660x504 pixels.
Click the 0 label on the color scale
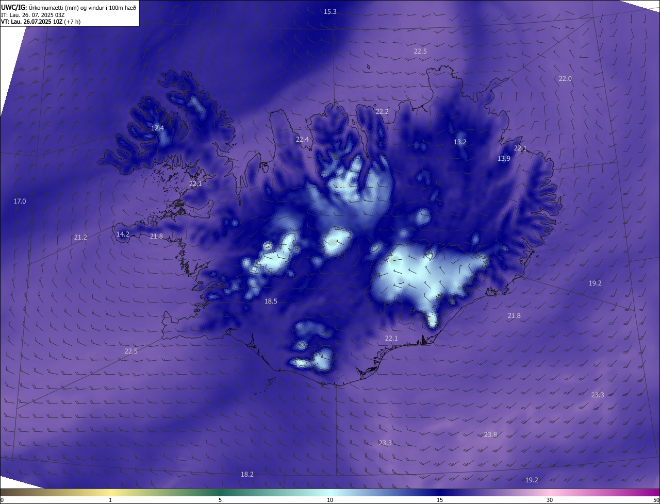[x=2, y=500]
